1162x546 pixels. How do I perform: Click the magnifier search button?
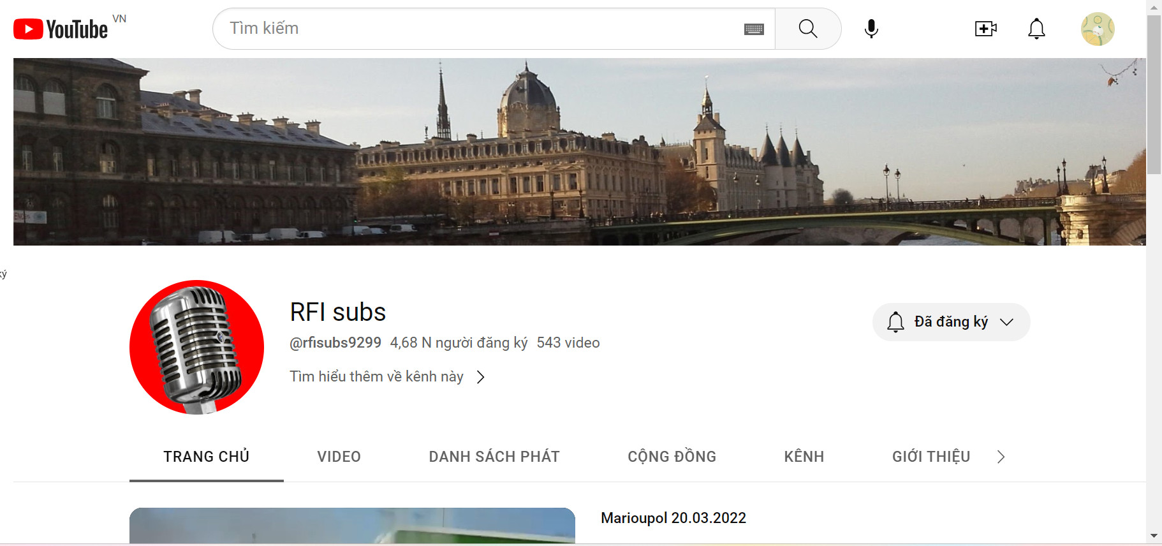coord(808,29)
